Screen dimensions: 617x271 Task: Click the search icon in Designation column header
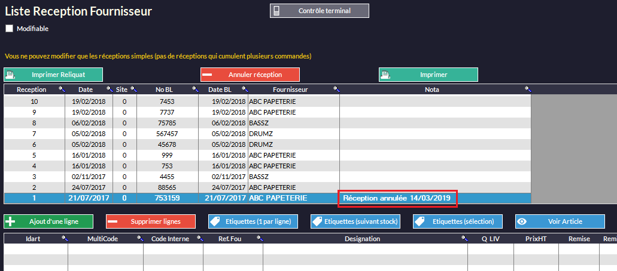pyautogui.click(x=464, y=239)
